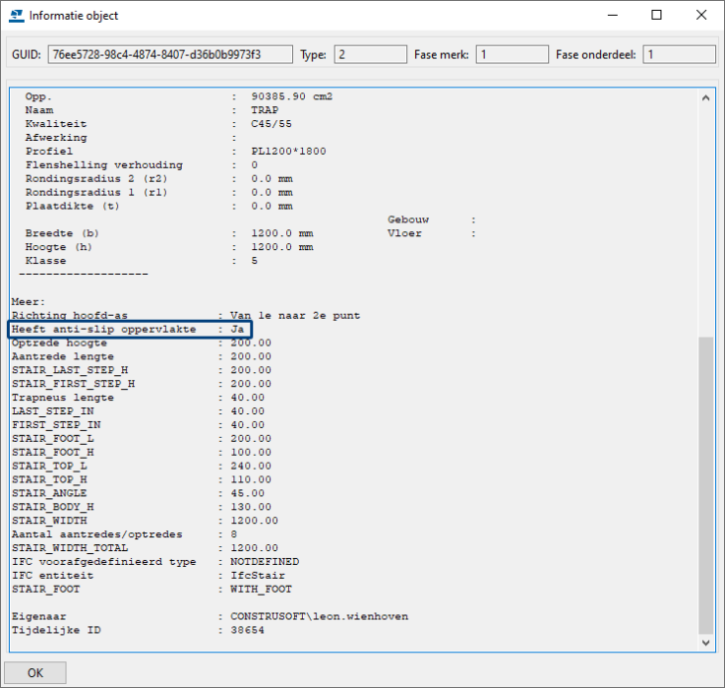Click the highlighted anti-slip oppervlakte line
This screenshot has width=725, height=688.
(130, 329)
